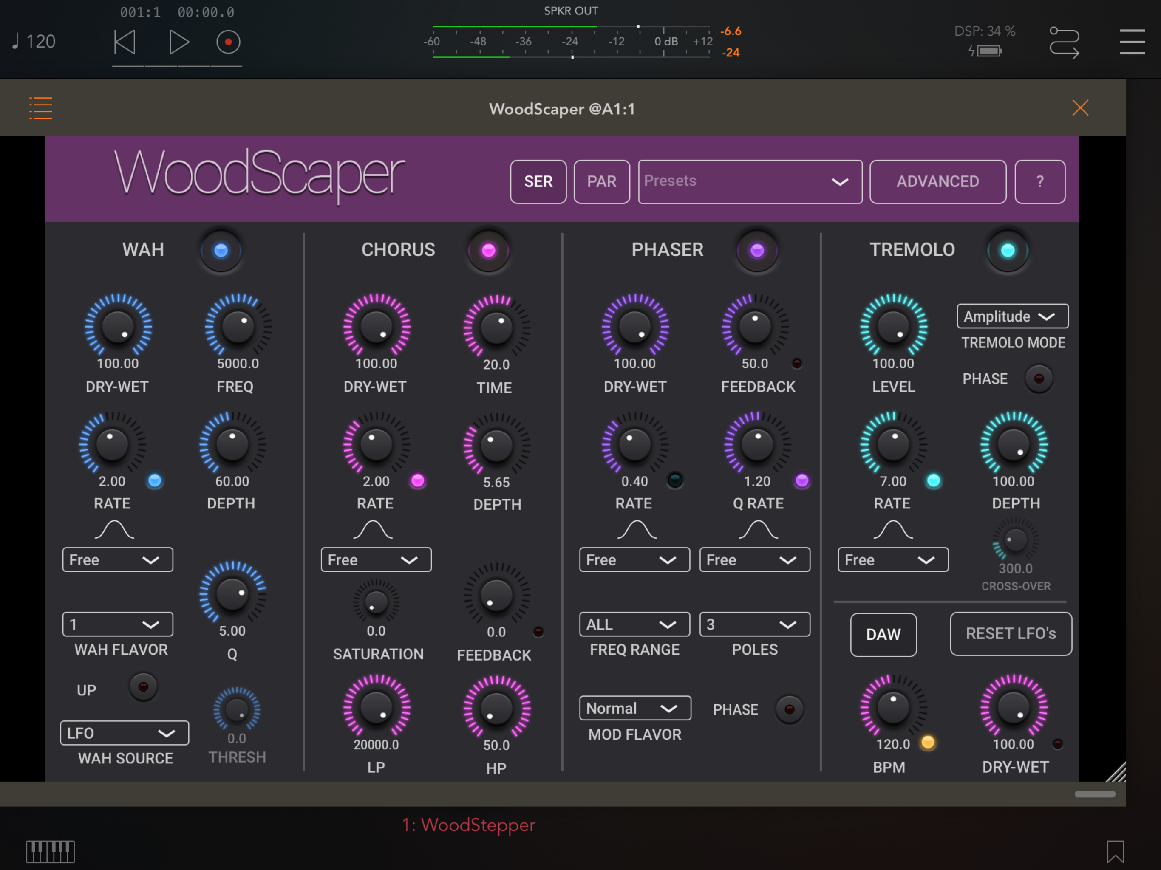Open the MOD FLAVOR Normal dropdown
1161x870 pixels.
[635, 709]
